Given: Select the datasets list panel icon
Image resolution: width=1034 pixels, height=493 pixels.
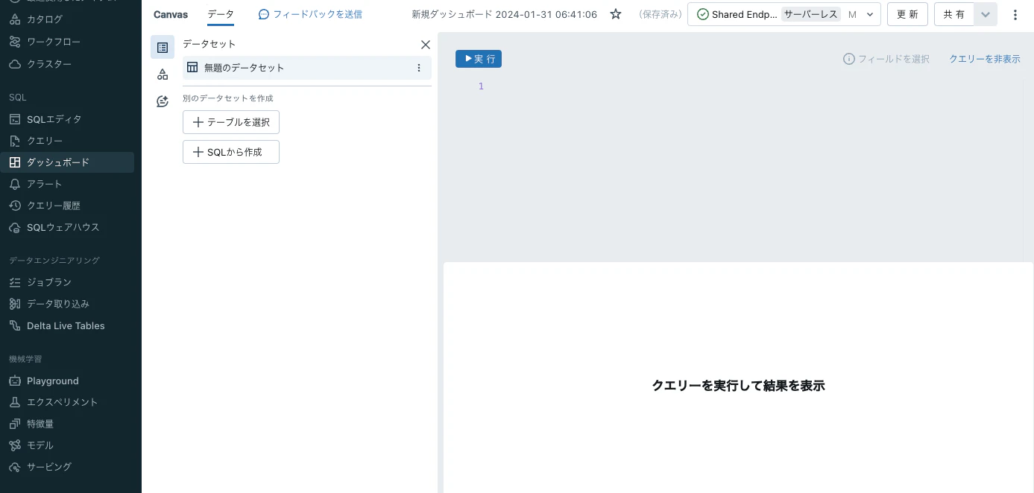Looking at the screenshot, I should [163, 47].
